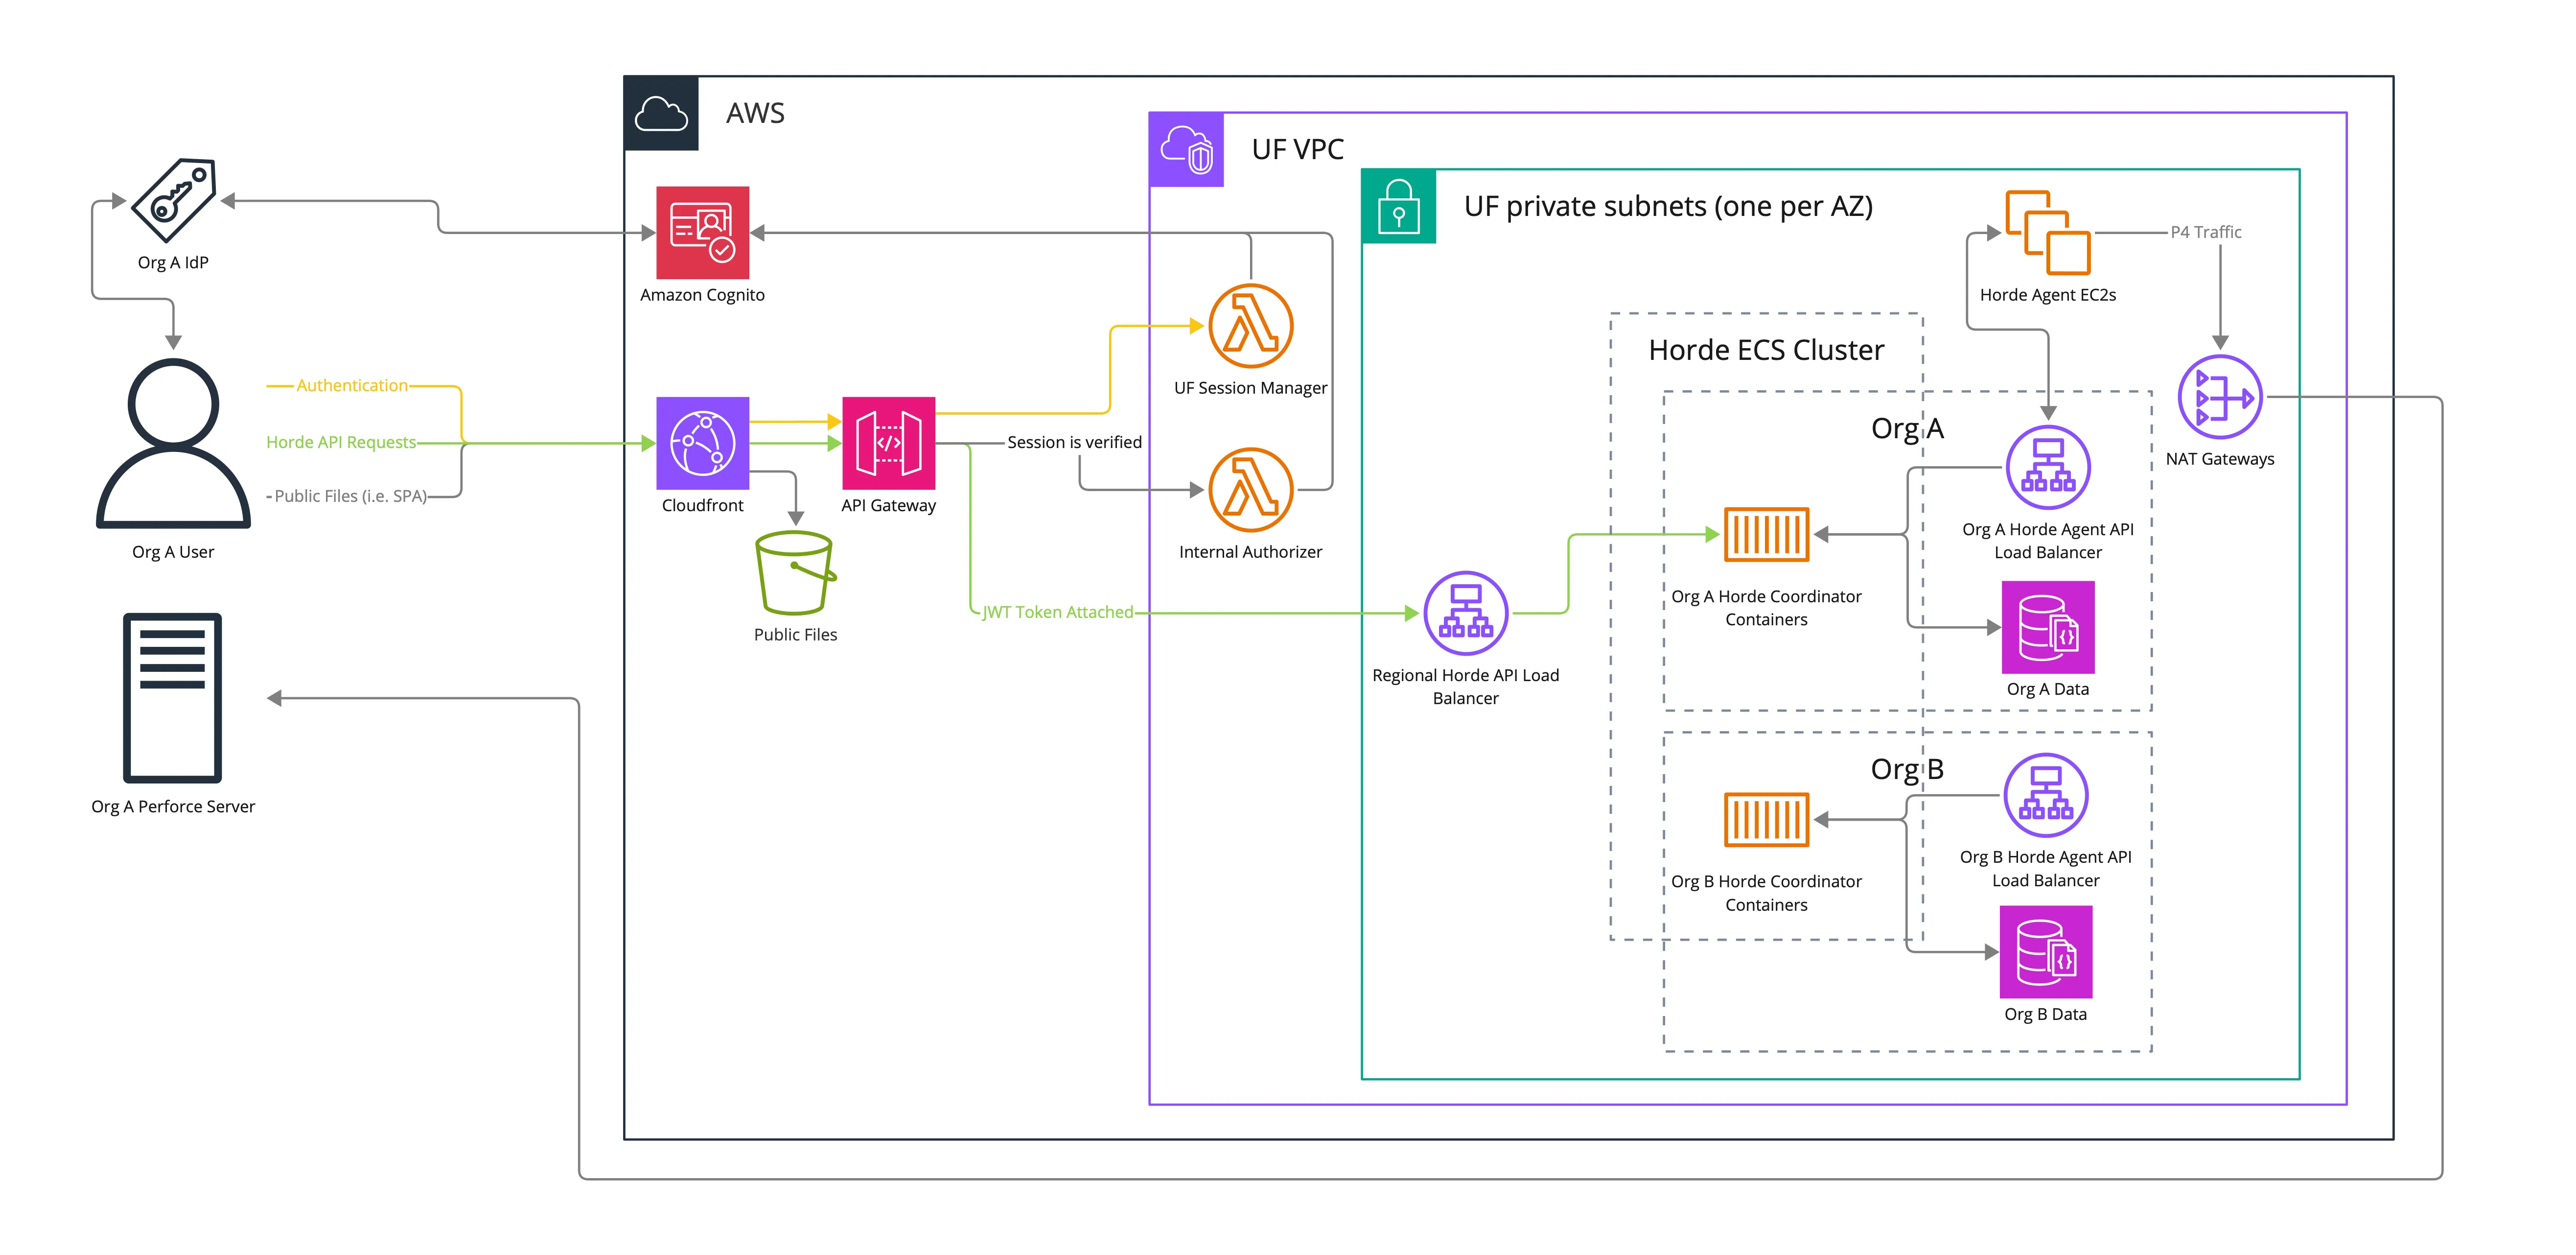The width and height of the screenshot is (2576, 1255).
Task: Click the Public Files S3 bucket icon
Action: pyautogui.click(x=795, y=572)
